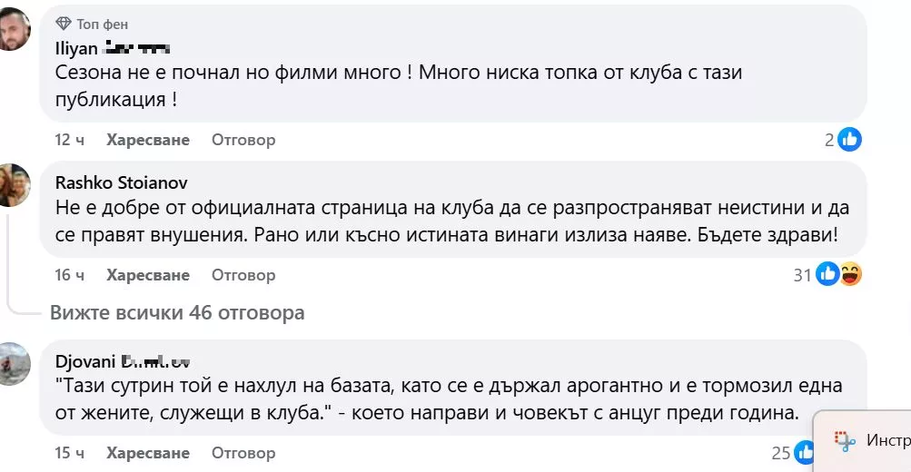Click Отговор under Djovani's comment
Screen dimensions: 911x472
pos(243,453)
